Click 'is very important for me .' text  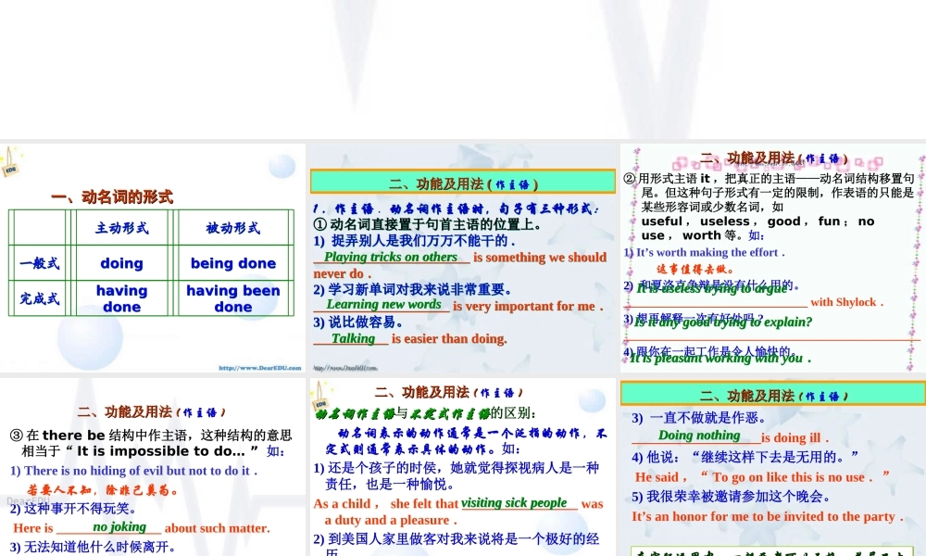click(528, 306)
